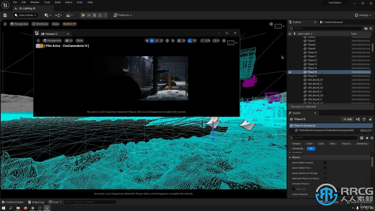Image resolution: width=375 pixels, height=211 pixels.
Task: Open main viewport Show flags menu
Action: [56, 24]
